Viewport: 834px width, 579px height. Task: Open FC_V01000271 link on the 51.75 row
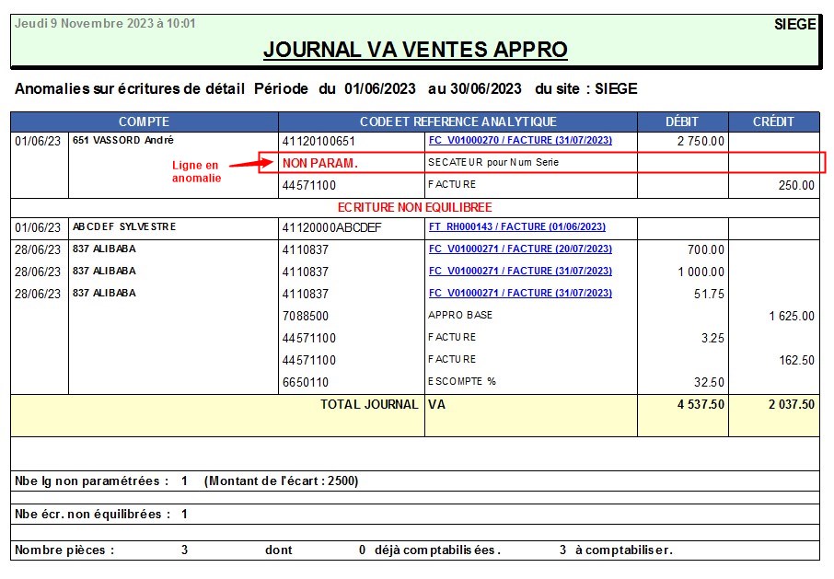[520, 293]
